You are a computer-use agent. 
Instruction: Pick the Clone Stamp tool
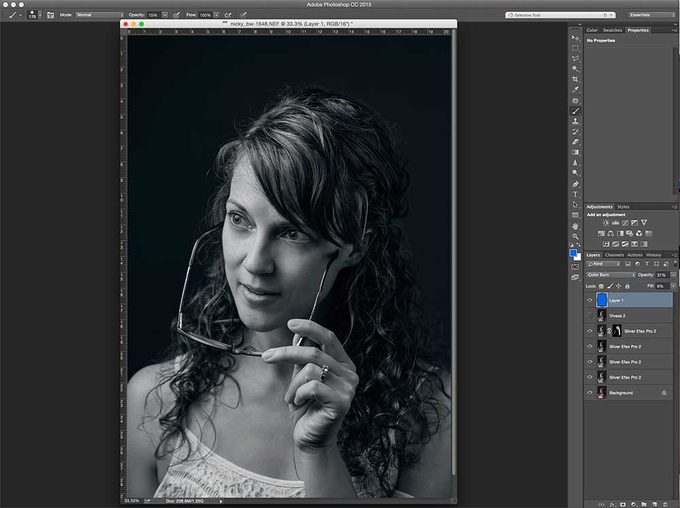click(575, 121)
